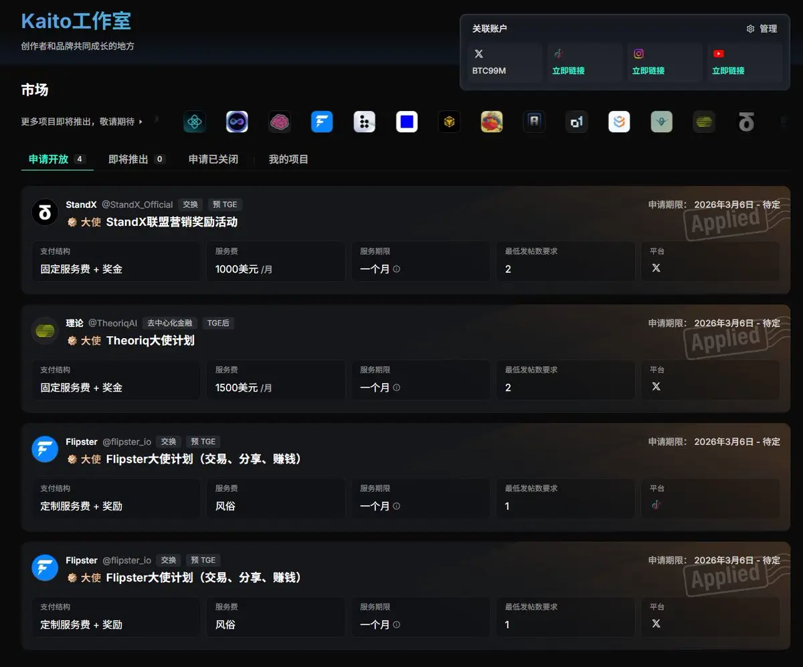The image size is (803, 667).
Task: Click the YouTube icon in linked accounts
Action: point(719,54)
